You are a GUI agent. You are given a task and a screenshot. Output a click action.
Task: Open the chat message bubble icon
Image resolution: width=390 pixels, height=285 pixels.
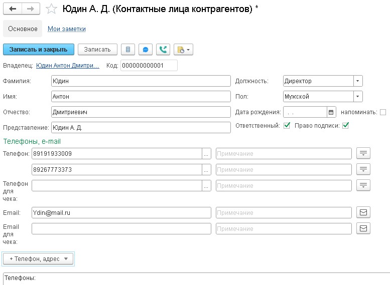(146, 49)
